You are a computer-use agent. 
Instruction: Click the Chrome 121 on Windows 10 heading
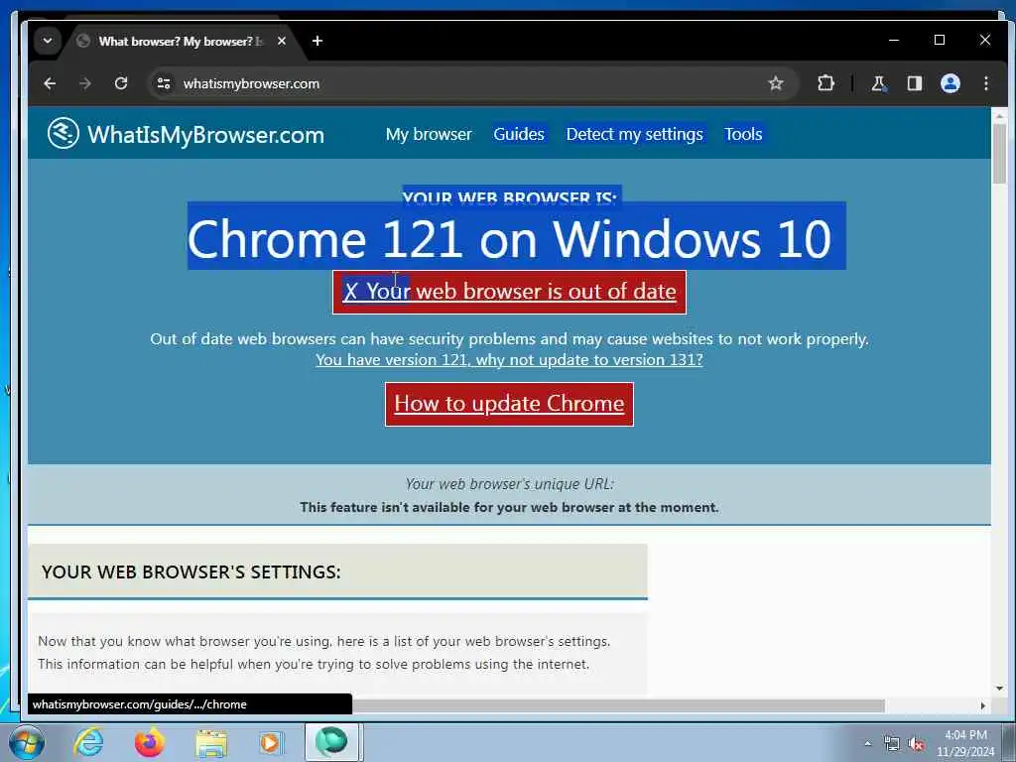(x=509, y=239)
